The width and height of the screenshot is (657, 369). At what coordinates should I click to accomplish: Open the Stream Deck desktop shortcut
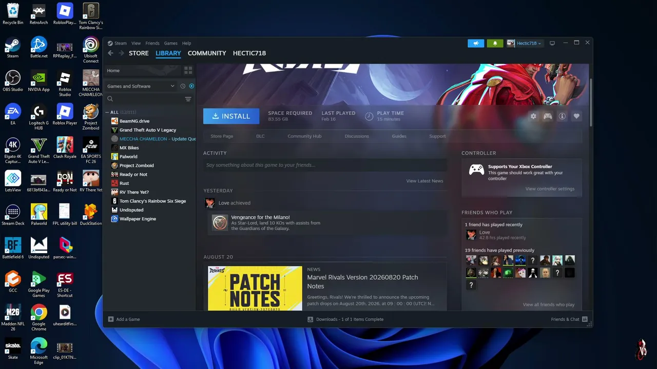point(13,215)
